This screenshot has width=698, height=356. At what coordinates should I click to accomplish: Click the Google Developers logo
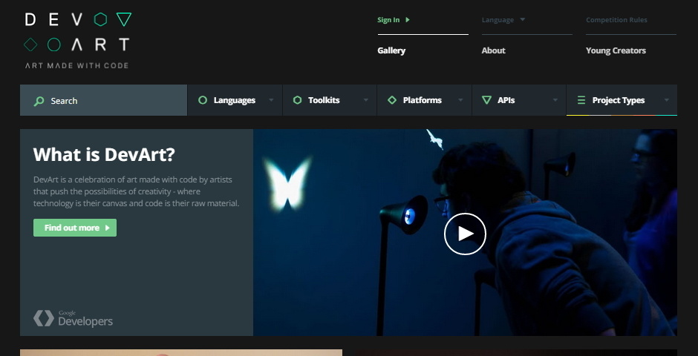73,319
